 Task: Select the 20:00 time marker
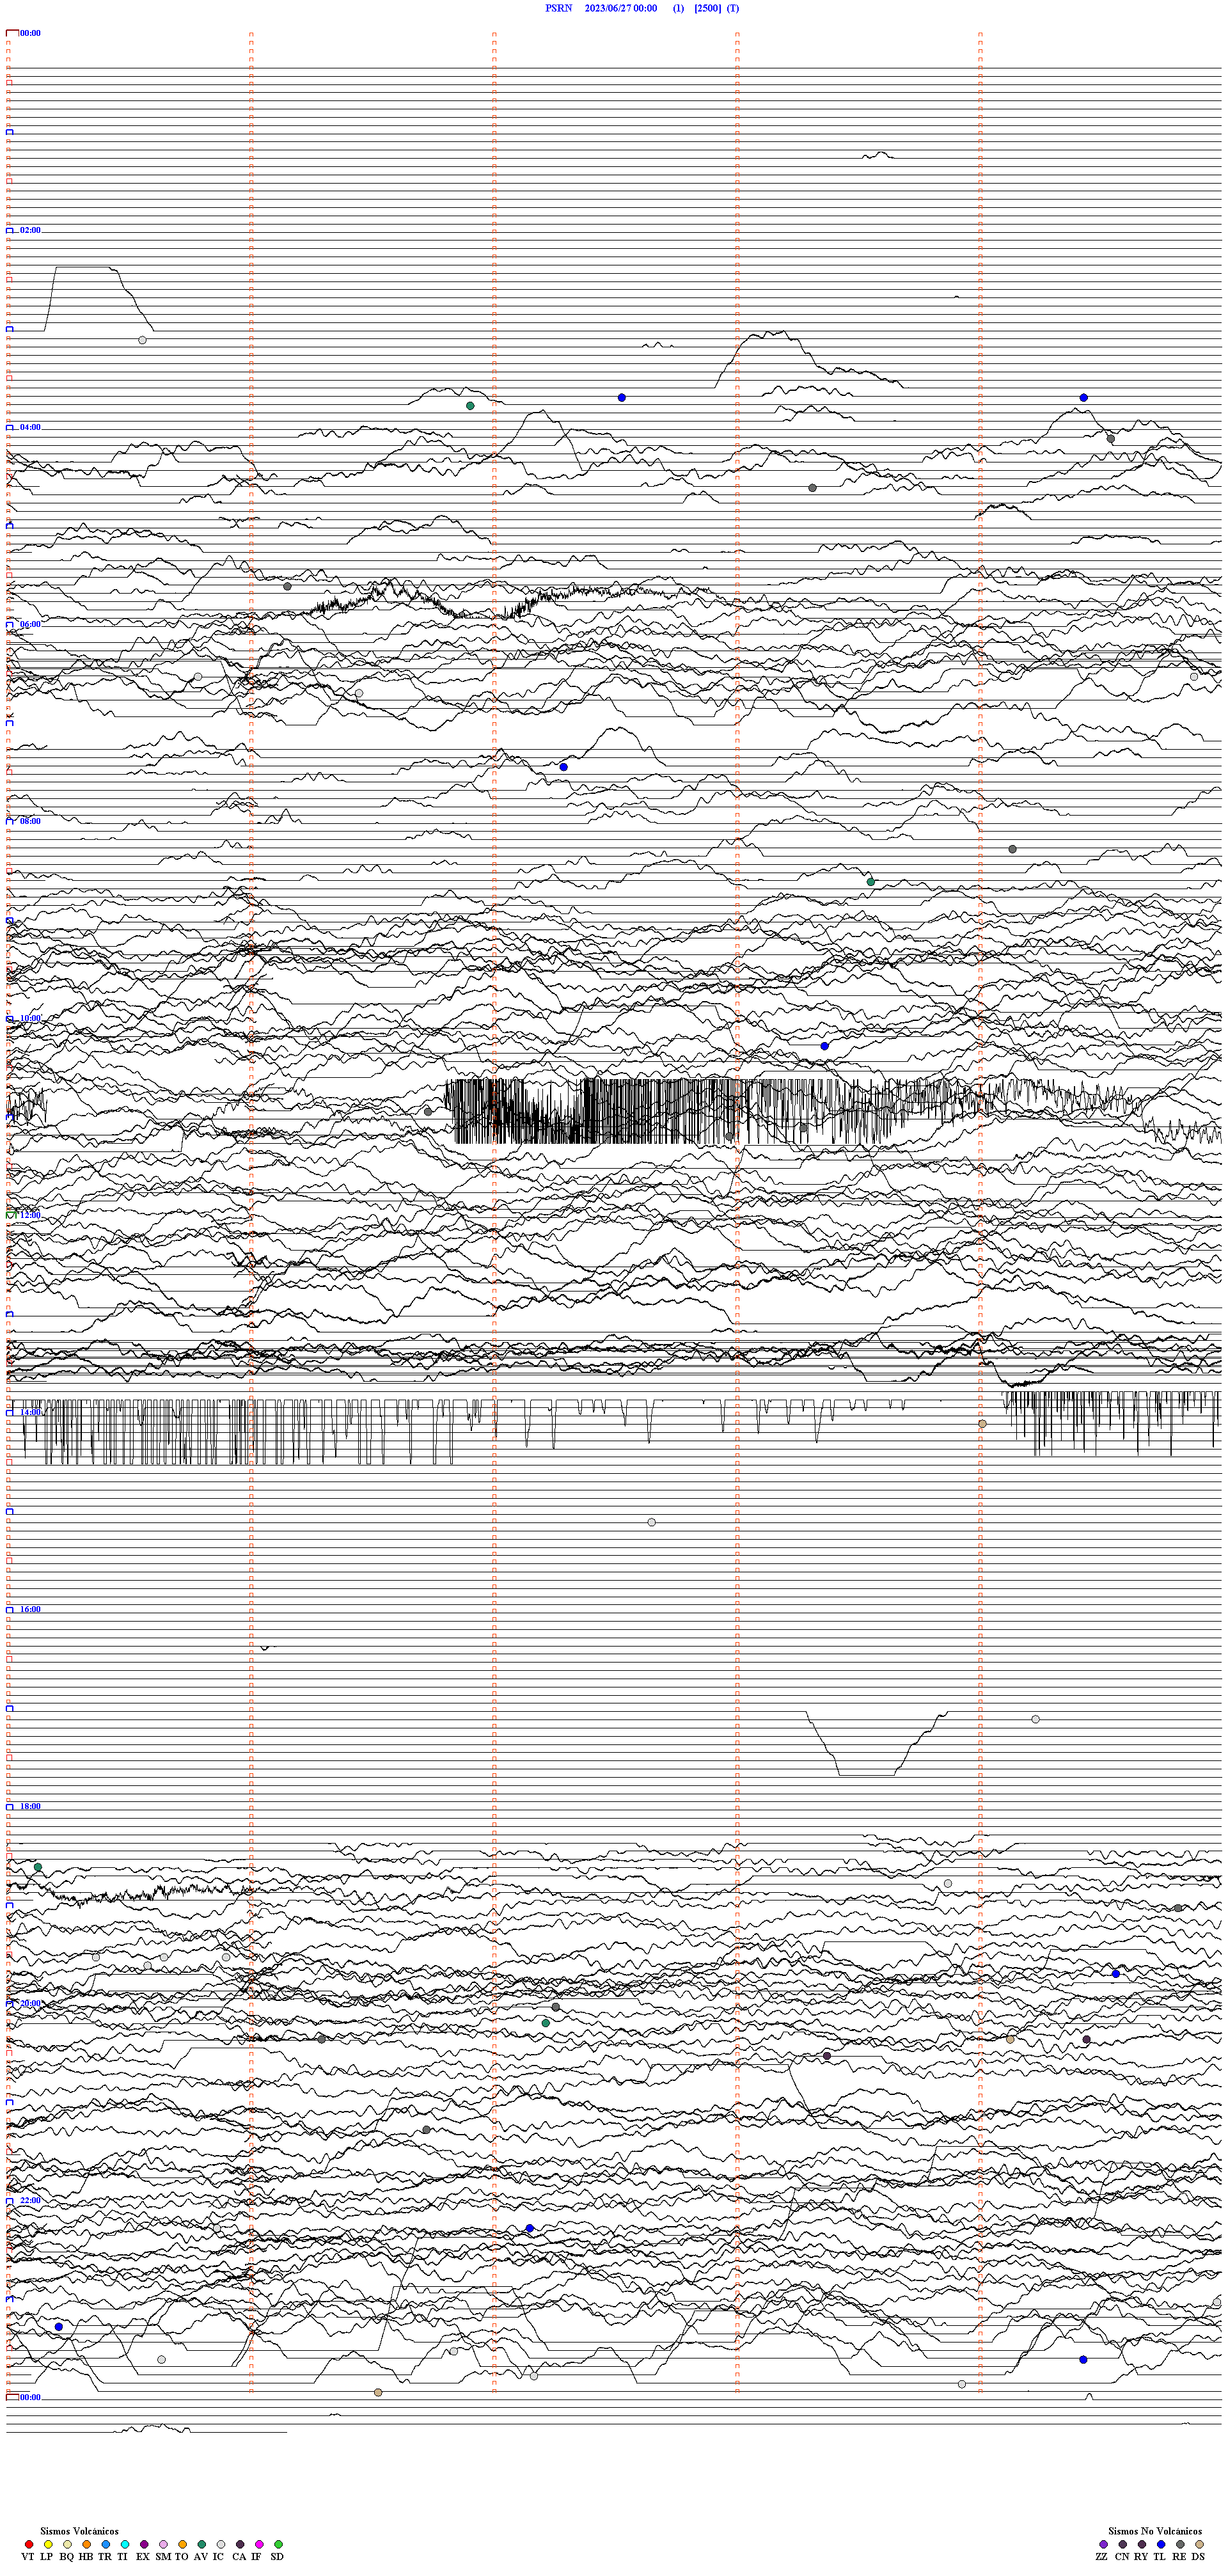tap(30, 2003)
